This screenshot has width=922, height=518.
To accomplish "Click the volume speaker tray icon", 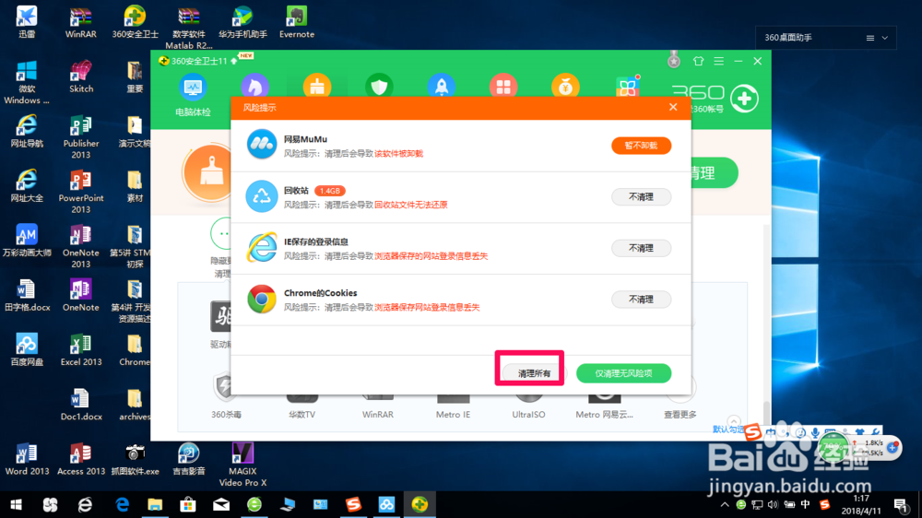I will (x=773, y=504).
